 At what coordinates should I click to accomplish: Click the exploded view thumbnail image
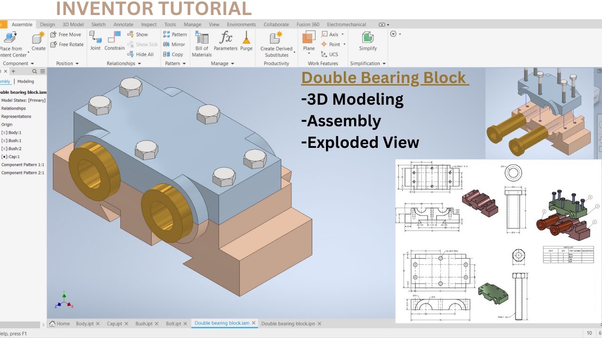(539, 113)
